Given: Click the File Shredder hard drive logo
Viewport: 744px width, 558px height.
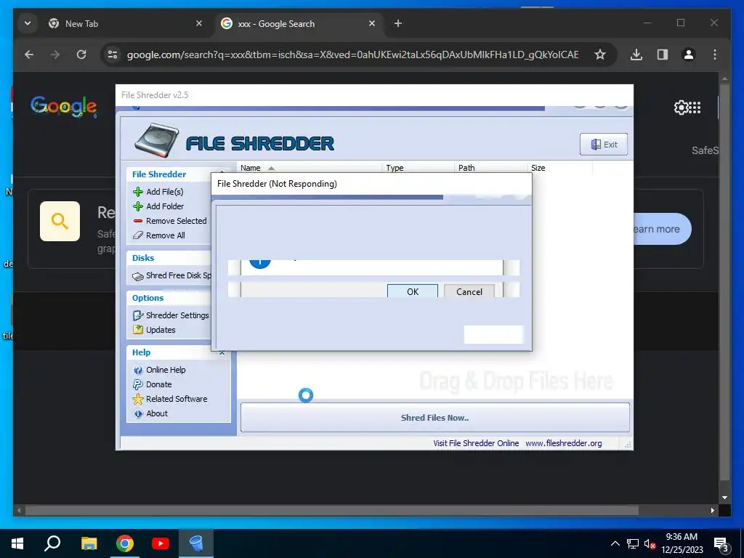Looking at the screenshot, I should [x=157, y=140].
